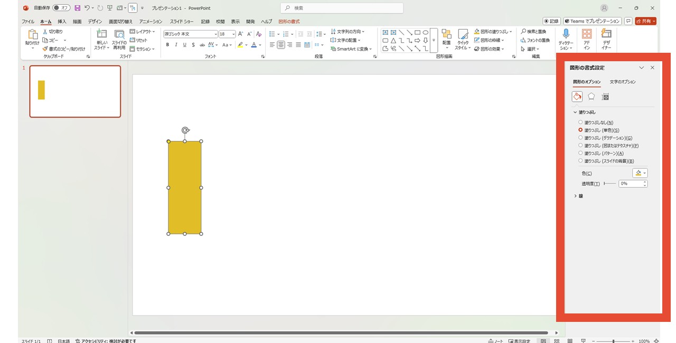This screenshot has width=676, height=343.
Task: Increase font size (large A)
Action: pyautogui.click(x=241, y=34)
